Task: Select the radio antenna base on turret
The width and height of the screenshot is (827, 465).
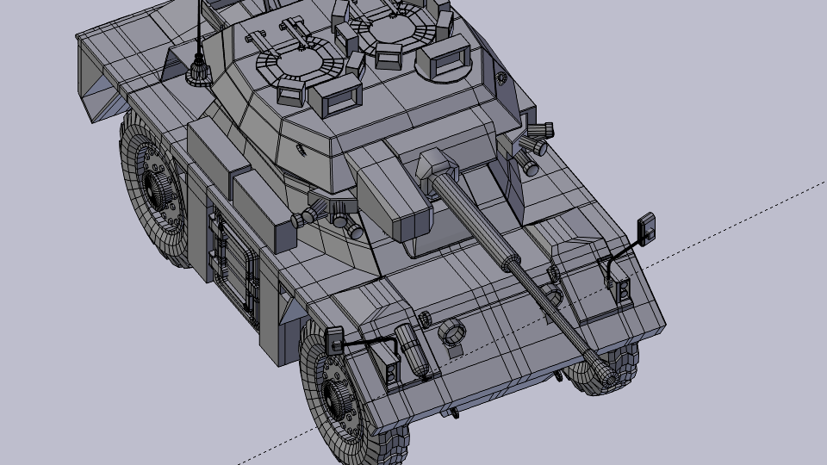Action: point(199,71)
